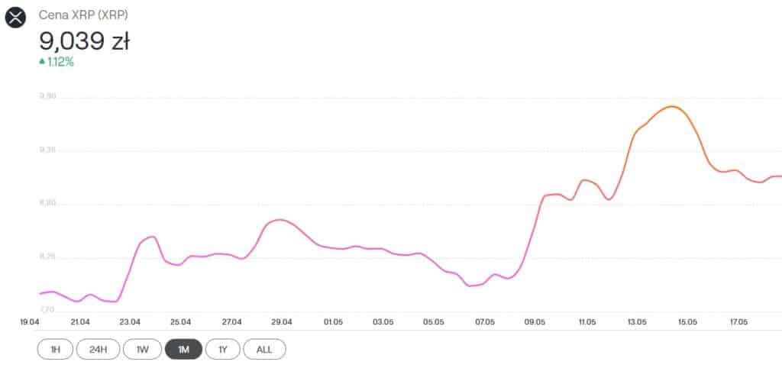Screen dimensions: 782x368
Task: Click the orange peak of the price line
Action: pos(672,107)
